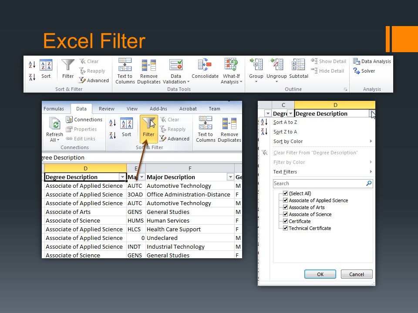This screenshot has height=313, width=418.
Task: Click the Connections button icon
Action: 69,120
